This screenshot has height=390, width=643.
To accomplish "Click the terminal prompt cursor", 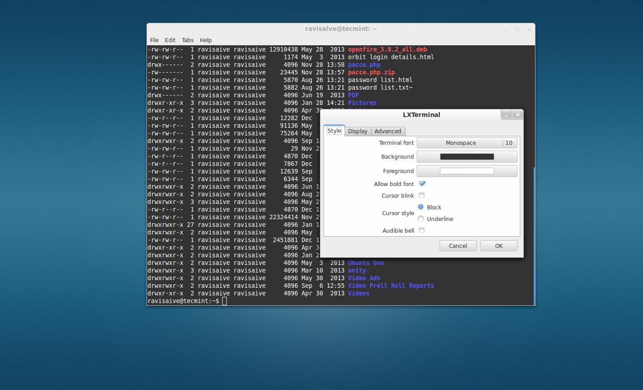I will coord(225,301).
